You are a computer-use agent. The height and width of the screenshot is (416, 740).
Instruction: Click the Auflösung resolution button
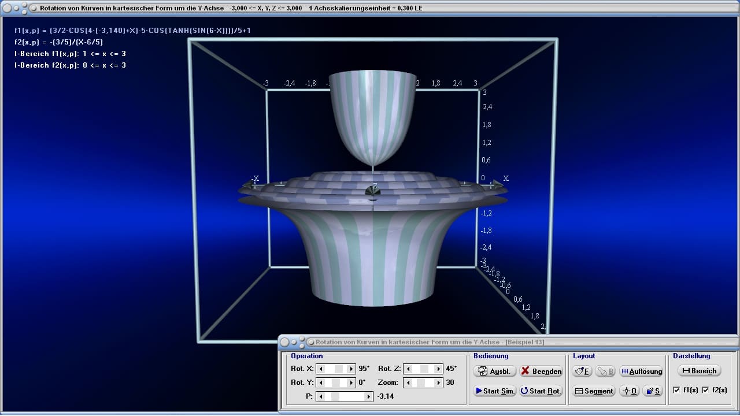click(x=641, y=371)
